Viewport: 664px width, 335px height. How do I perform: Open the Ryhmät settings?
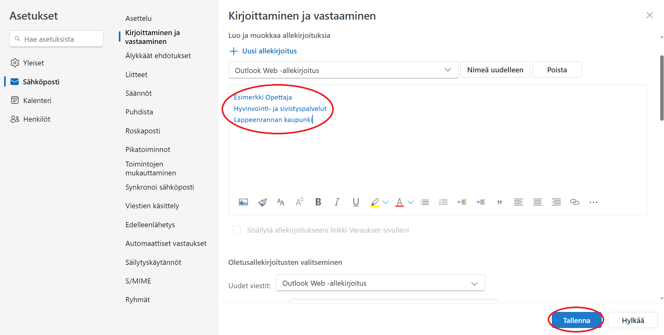click(x=137, y=300)
